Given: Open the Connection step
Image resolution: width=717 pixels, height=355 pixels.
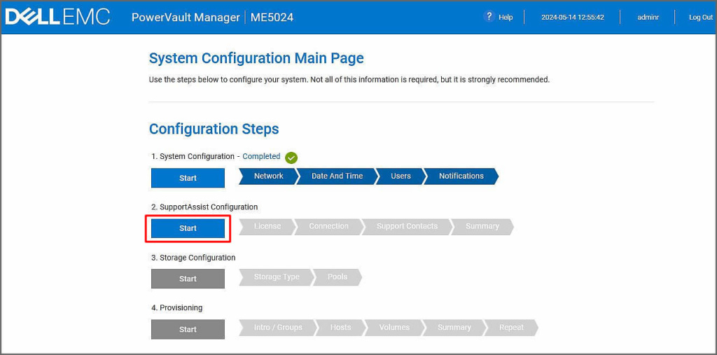Looking at the screenshot, I should pos(328,227).
